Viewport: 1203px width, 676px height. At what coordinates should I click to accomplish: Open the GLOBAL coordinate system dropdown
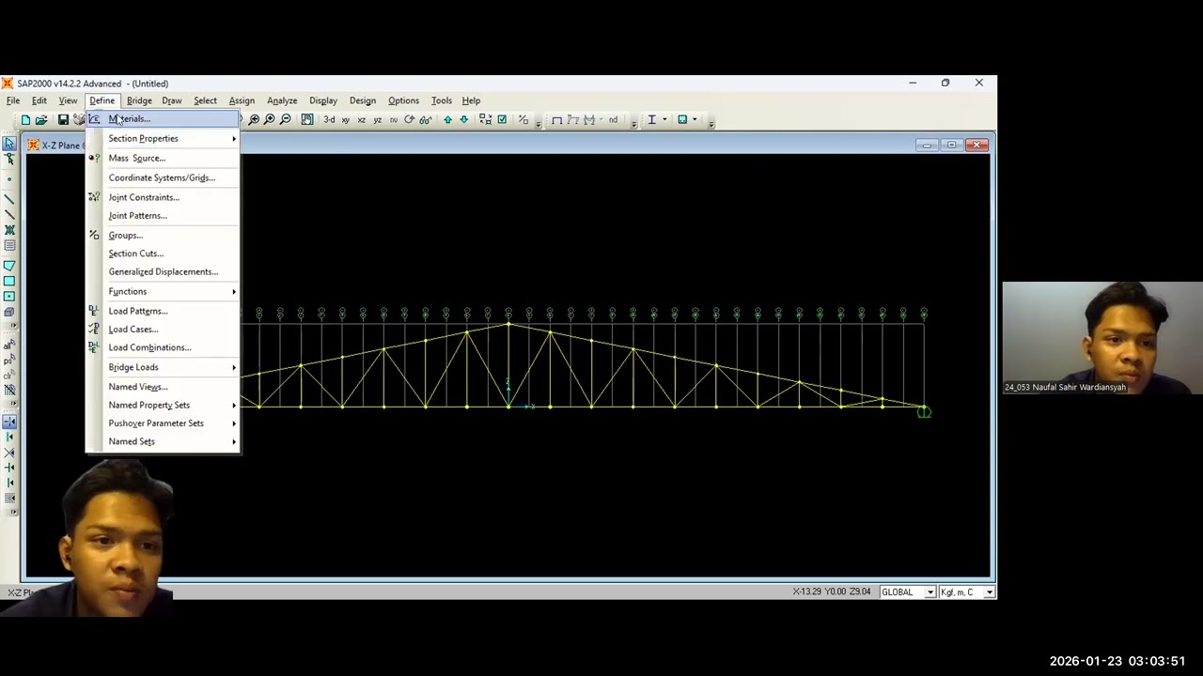[930, 592]
